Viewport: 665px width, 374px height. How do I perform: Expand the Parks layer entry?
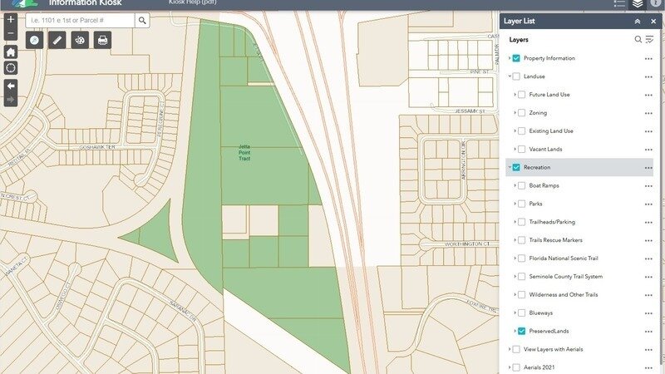coord(515,204)
